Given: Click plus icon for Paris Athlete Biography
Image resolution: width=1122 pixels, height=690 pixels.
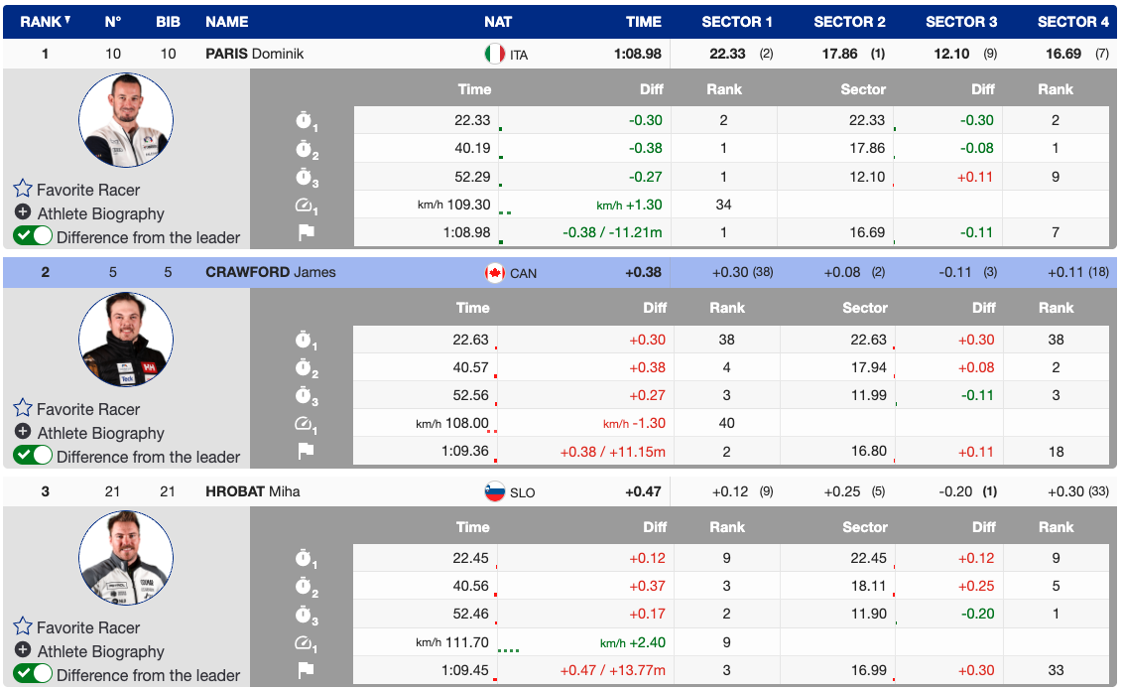Looking at the screenshot, I should pyautogui.click(x=23, y=212).
